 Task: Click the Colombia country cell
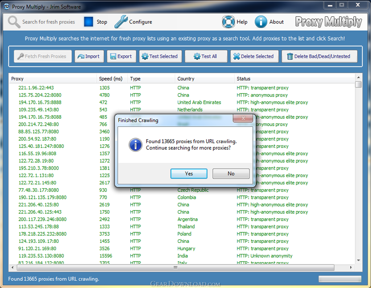point(186,197)
